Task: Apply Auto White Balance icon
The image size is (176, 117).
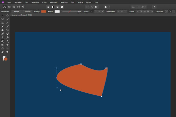Action: pyautogui.click(x=62, y=7)
